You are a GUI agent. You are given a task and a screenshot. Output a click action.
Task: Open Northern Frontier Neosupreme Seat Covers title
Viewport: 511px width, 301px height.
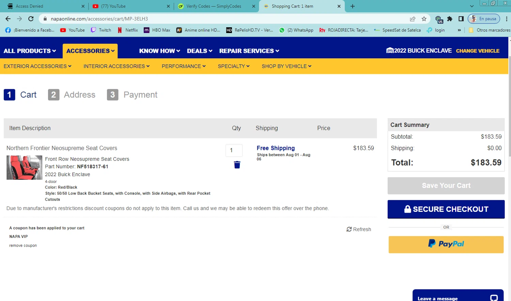coord(62,148)
